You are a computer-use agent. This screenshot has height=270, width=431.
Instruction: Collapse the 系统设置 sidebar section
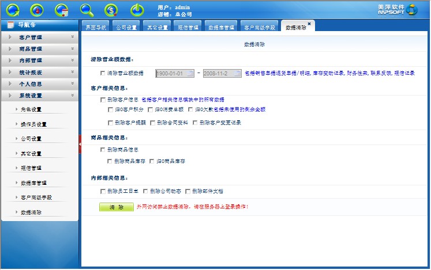pyautogui.click(x=39, y=96)
